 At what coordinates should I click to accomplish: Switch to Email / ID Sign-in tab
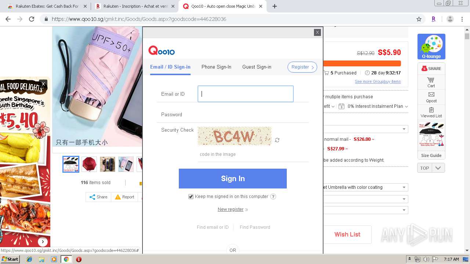[x=170, y=67]
